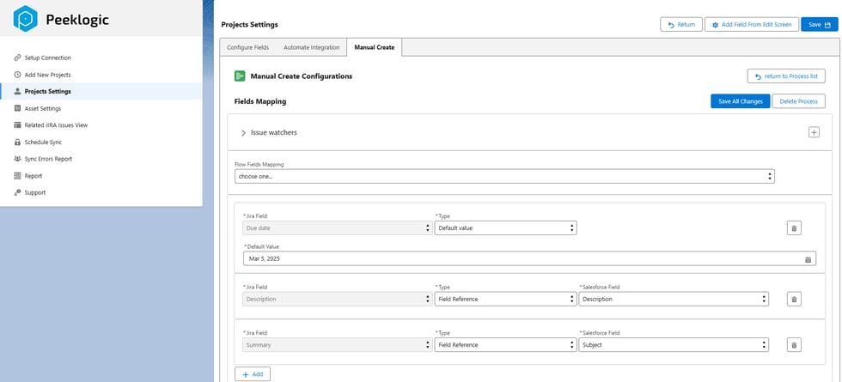Click the Schedule Sync lock icon
This screenshot has width=842, height=382.
coord(17,142)
